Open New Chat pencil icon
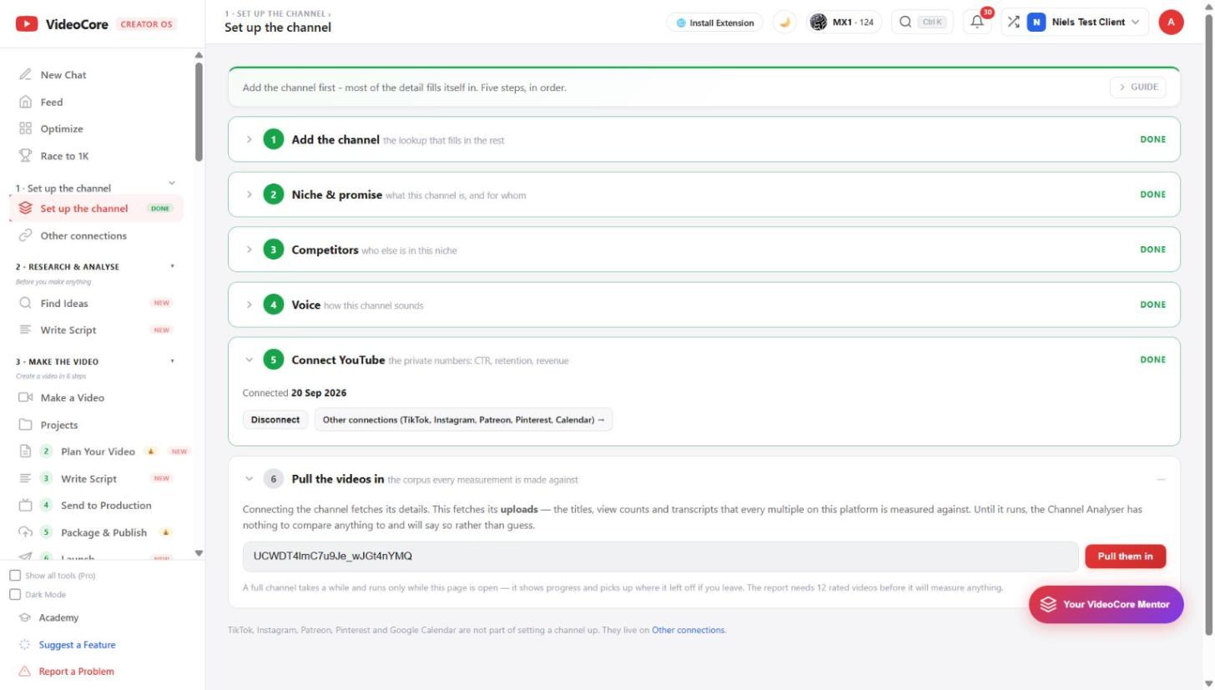Image resolution: width=1215 pixels, height=690 pixels. (25, 75)
